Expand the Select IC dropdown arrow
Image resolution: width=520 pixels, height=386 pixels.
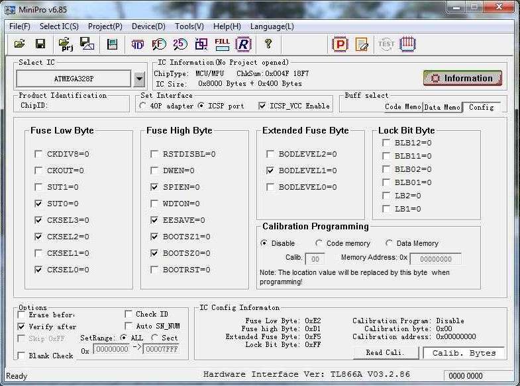[x=139, y=79]
